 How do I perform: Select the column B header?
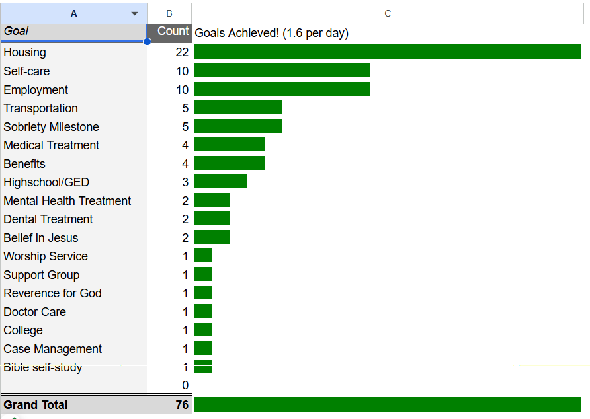tap(169, 13)
